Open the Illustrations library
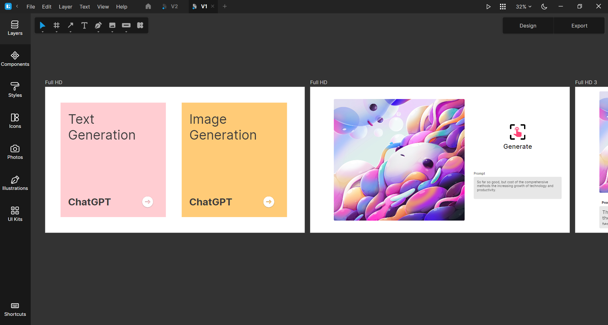The image size is (608, 325). click(15, 183)
